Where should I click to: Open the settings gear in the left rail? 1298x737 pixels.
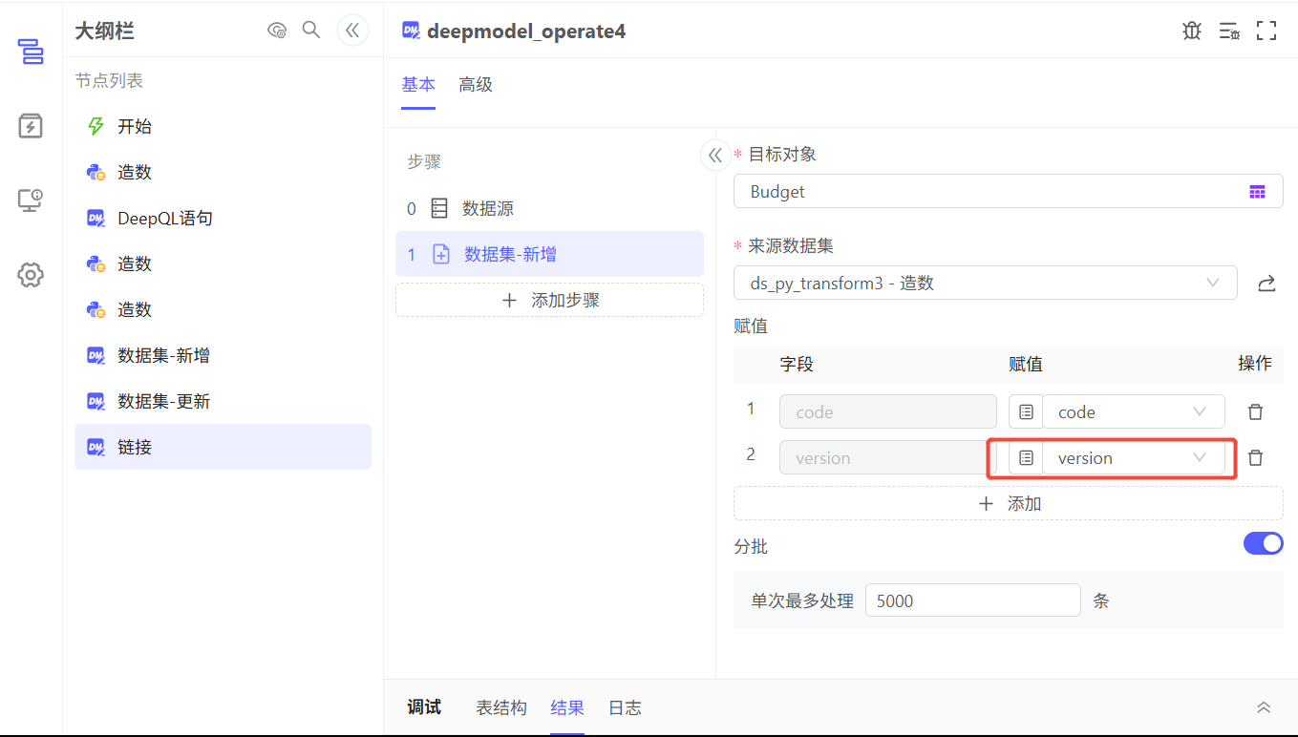pos(31,276)
